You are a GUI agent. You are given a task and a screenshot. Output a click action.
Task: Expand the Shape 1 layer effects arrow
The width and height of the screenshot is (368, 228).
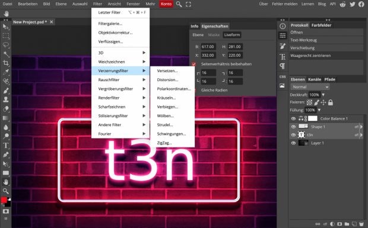(x=361, y=127)
